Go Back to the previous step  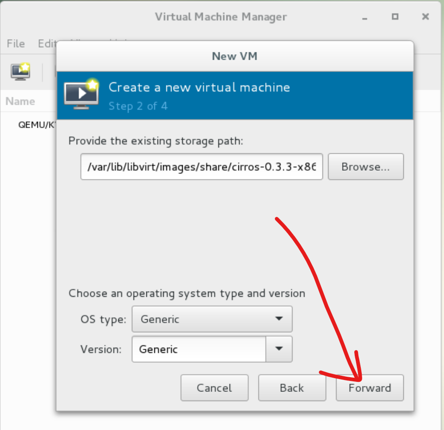coord(292,387)
